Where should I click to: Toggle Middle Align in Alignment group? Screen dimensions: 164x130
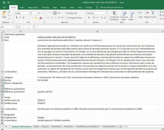point(52,13)
